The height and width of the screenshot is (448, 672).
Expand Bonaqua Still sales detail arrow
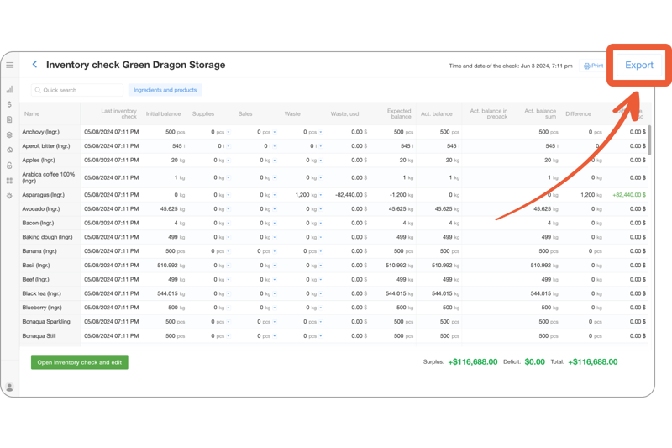pyautogui.click(x=275, y=336)
